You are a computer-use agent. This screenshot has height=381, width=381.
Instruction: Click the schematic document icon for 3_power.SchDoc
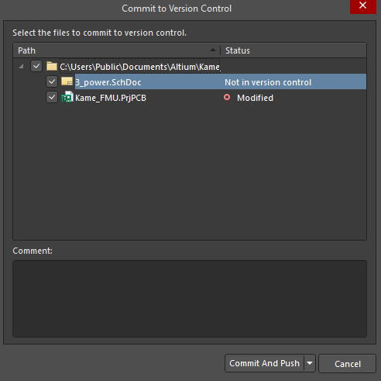pos(67,81)
